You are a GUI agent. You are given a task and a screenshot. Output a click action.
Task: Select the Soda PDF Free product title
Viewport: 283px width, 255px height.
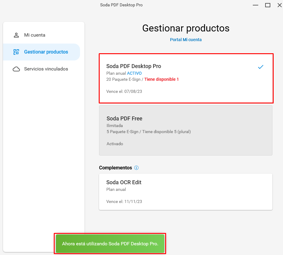pos(124,119)
